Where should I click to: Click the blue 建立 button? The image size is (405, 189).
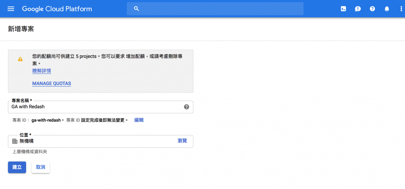pyautogui.click(x=17, y=167)
